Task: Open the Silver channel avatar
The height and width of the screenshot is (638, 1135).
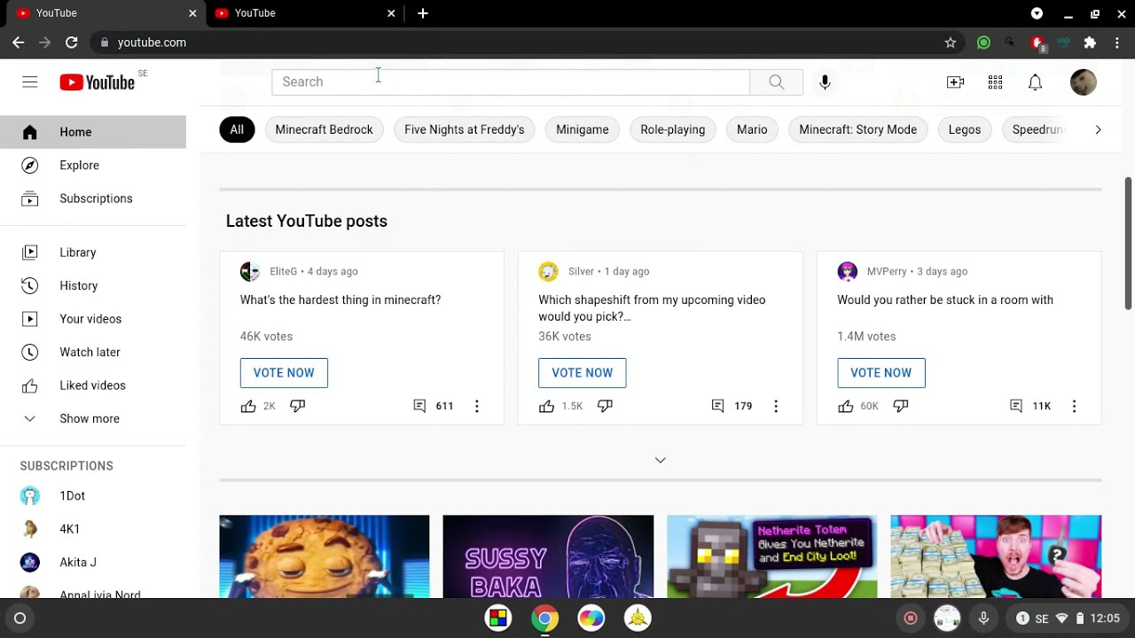Action: click(x=548, y=271)
